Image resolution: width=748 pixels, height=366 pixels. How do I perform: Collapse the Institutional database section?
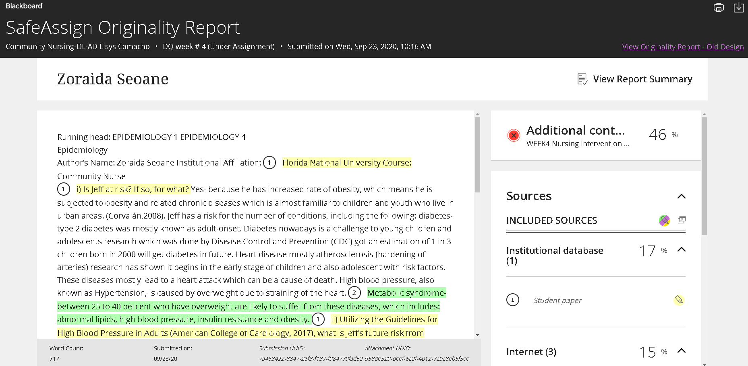(681, 249)
